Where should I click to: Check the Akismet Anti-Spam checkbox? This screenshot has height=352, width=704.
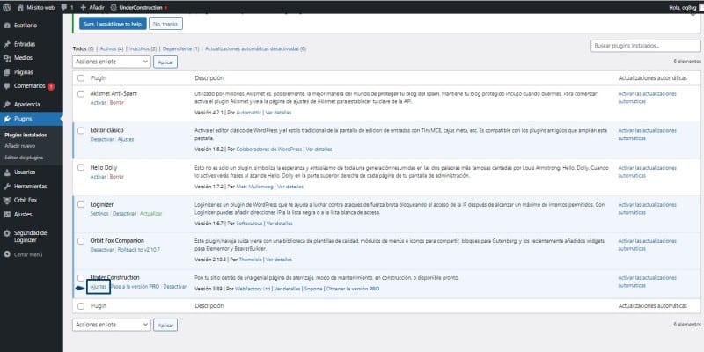tap(81, 94)
